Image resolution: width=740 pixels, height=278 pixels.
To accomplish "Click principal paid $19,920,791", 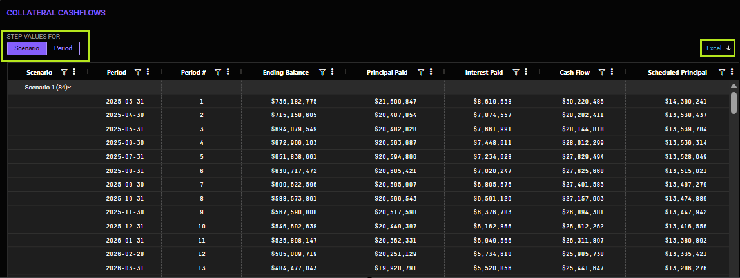I will [396, 268].
